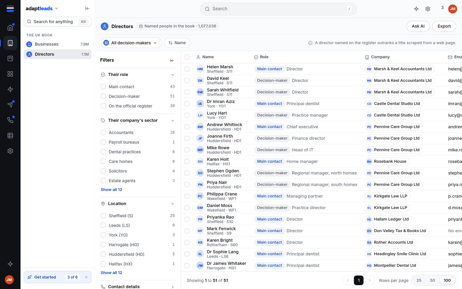Click the Marsh & Keel chip in Helen Marsh row
The width and height of the screenshot is (462, 289).
click(400, 69)
